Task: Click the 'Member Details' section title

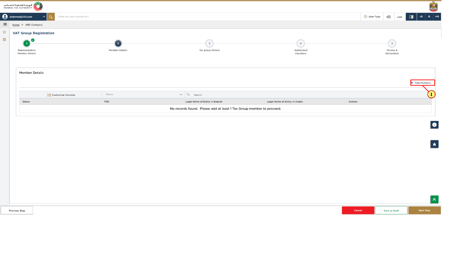Action: pos(31,73)
